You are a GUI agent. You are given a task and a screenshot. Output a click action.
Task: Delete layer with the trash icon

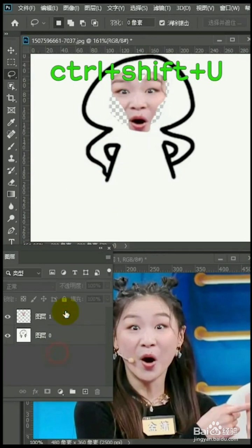point(97,392)
